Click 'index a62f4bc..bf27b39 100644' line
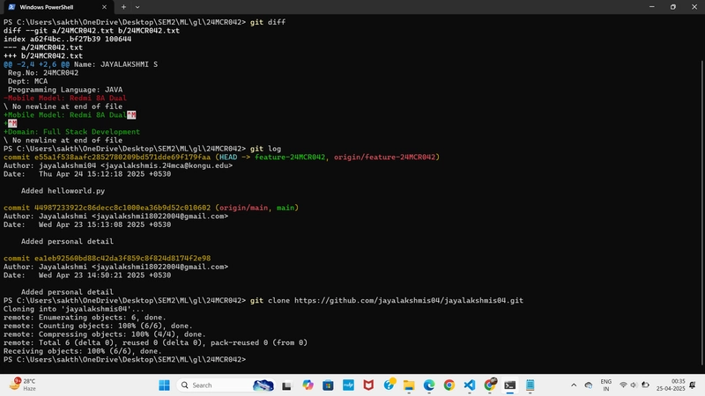The width and height of the screenshot is (705, 396). [x=68, y=39]
